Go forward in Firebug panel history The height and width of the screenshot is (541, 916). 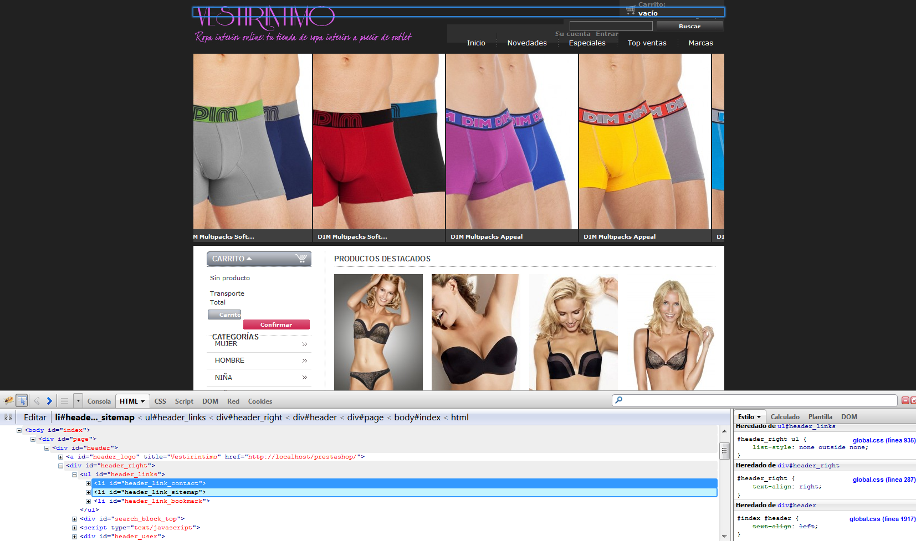49,401
